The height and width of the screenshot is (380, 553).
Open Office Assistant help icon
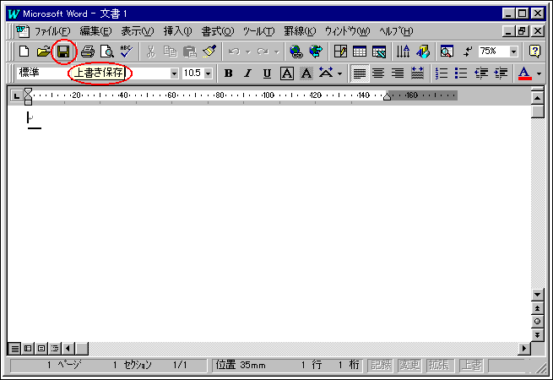coord(534,52)
